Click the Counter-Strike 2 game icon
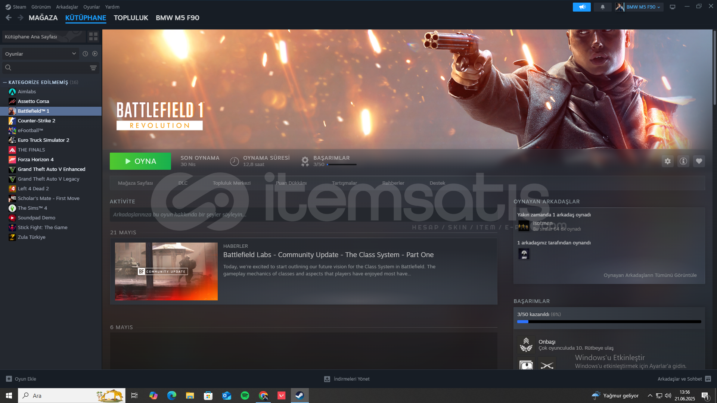 (x=12, y=121)
